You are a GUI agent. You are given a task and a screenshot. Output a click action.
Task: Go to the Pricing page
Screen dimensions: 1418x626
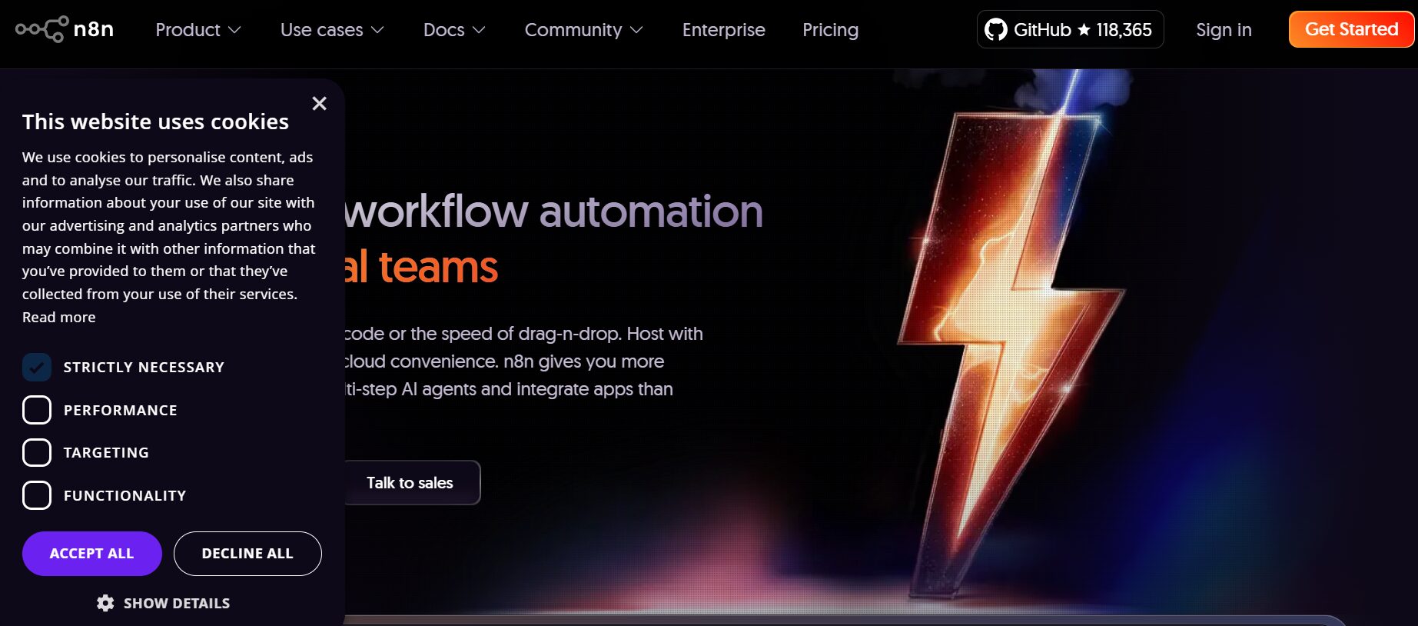click(830, 30)
